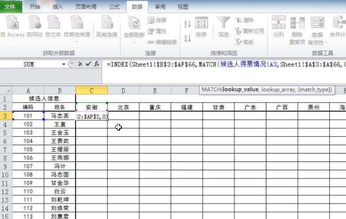Screen dimensions: 346x219
Task: Open Insert Function fx button
Action: click(96, 64)
